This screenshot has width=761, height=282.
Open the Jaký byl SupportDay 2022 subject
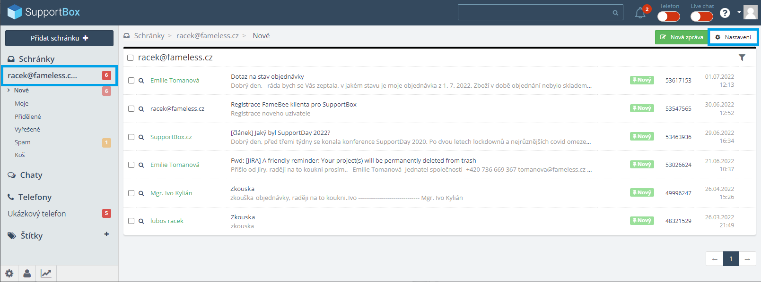tap(280, 133)
